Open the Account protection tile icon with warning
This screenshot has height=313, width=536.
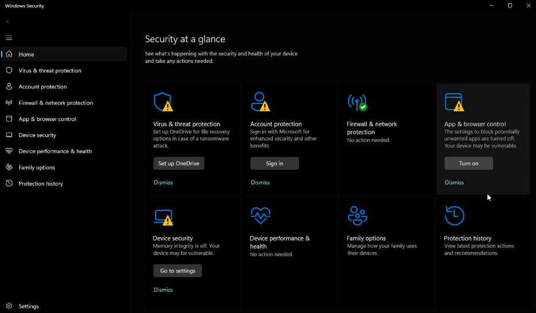coord(260,102)
